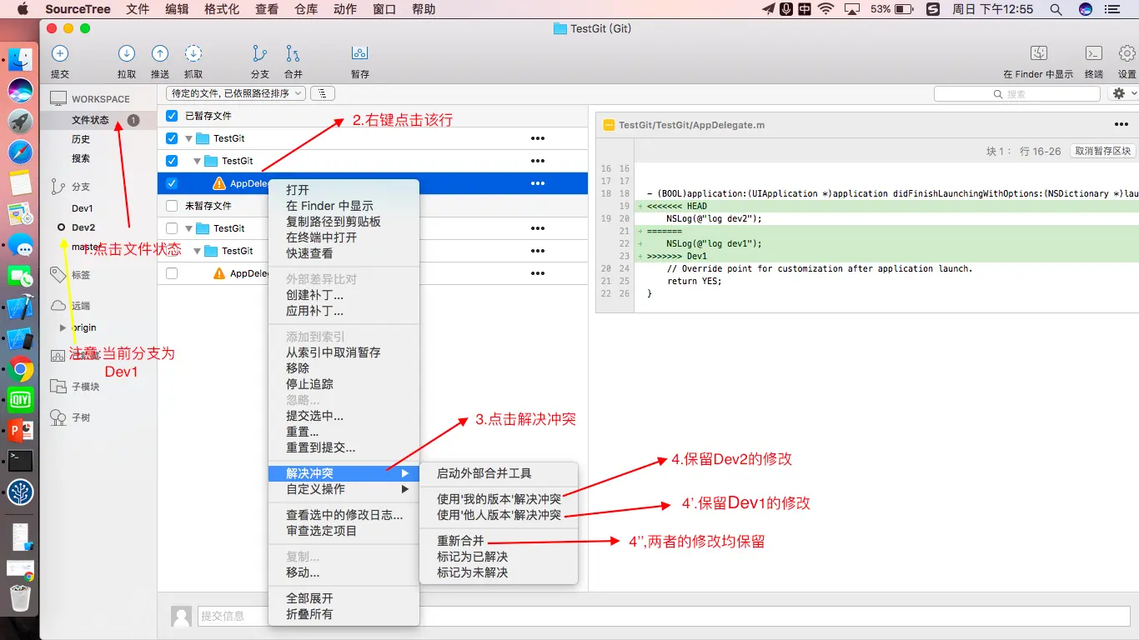
Task: Click the 抓取 (Fetch) toolbar icon
Action: pyautogui.click(x=193, y=53)
